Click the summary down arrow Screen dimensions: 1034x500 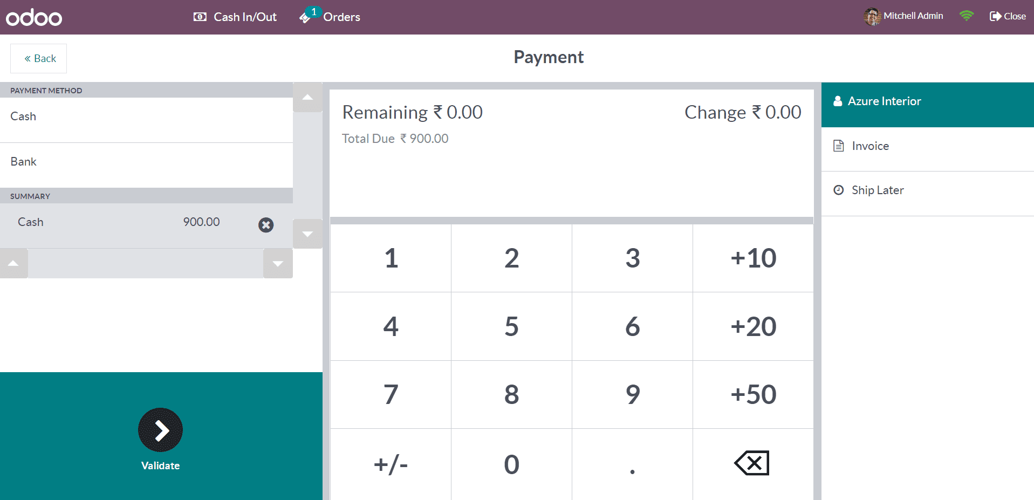(x=278, y=264)
